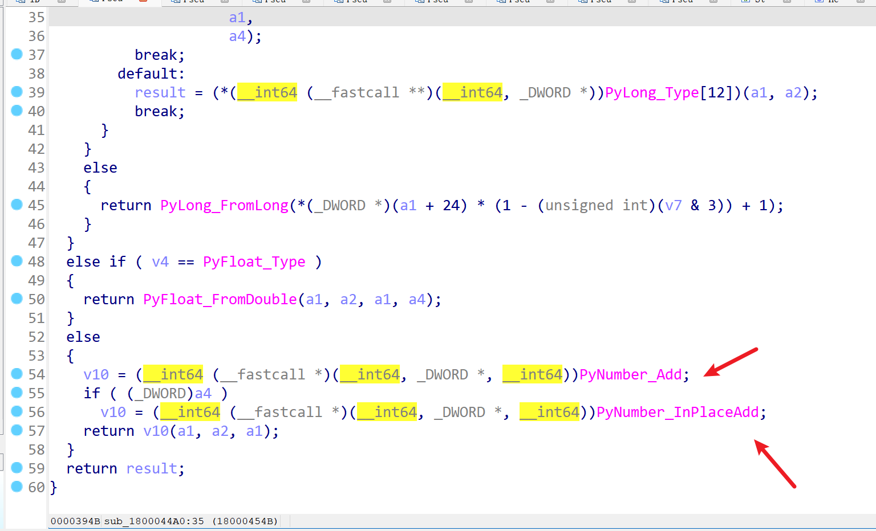Viewport: 876px width, 531px height.
Task: Click the break keyword on line 40
Action: [156, 111]
